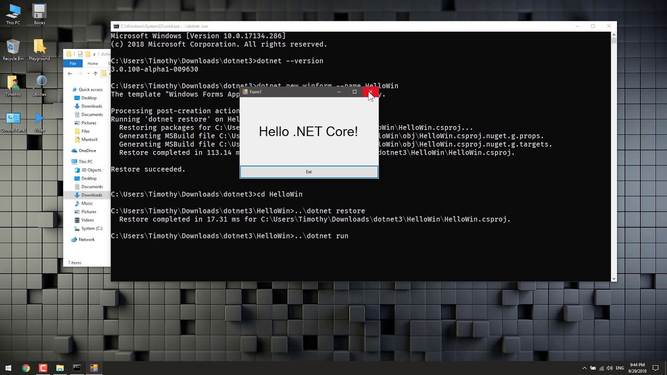Click the Back arrow in File Explorer
The width and height of the screenshot is (667, 375).
point(70,74)
